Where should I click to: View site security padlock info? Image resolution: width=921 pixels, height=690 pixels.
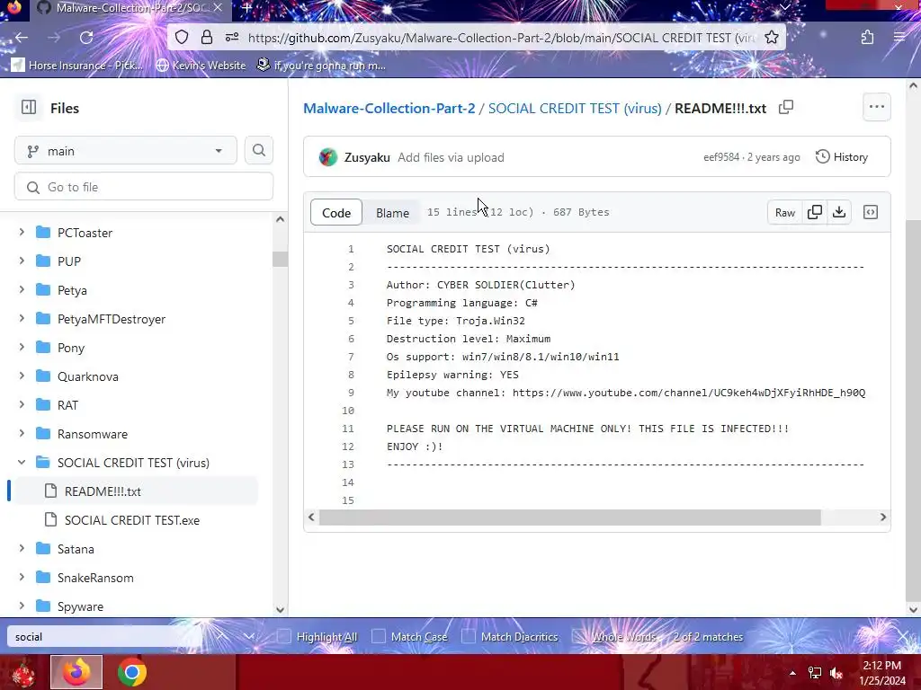(206, 38)
